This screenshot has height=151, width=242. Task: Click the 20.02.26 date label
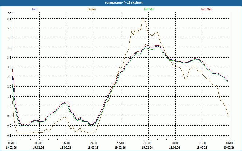coord(229,148)
